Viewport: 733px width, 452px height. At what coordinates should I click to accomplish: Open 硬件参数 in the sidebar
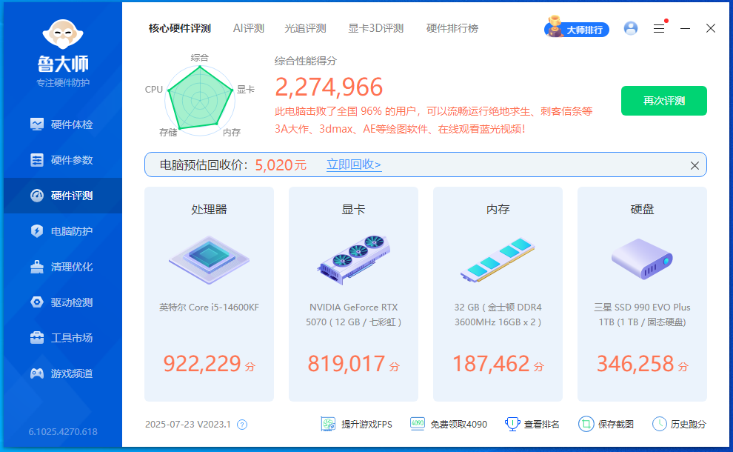tap(63, 160)
